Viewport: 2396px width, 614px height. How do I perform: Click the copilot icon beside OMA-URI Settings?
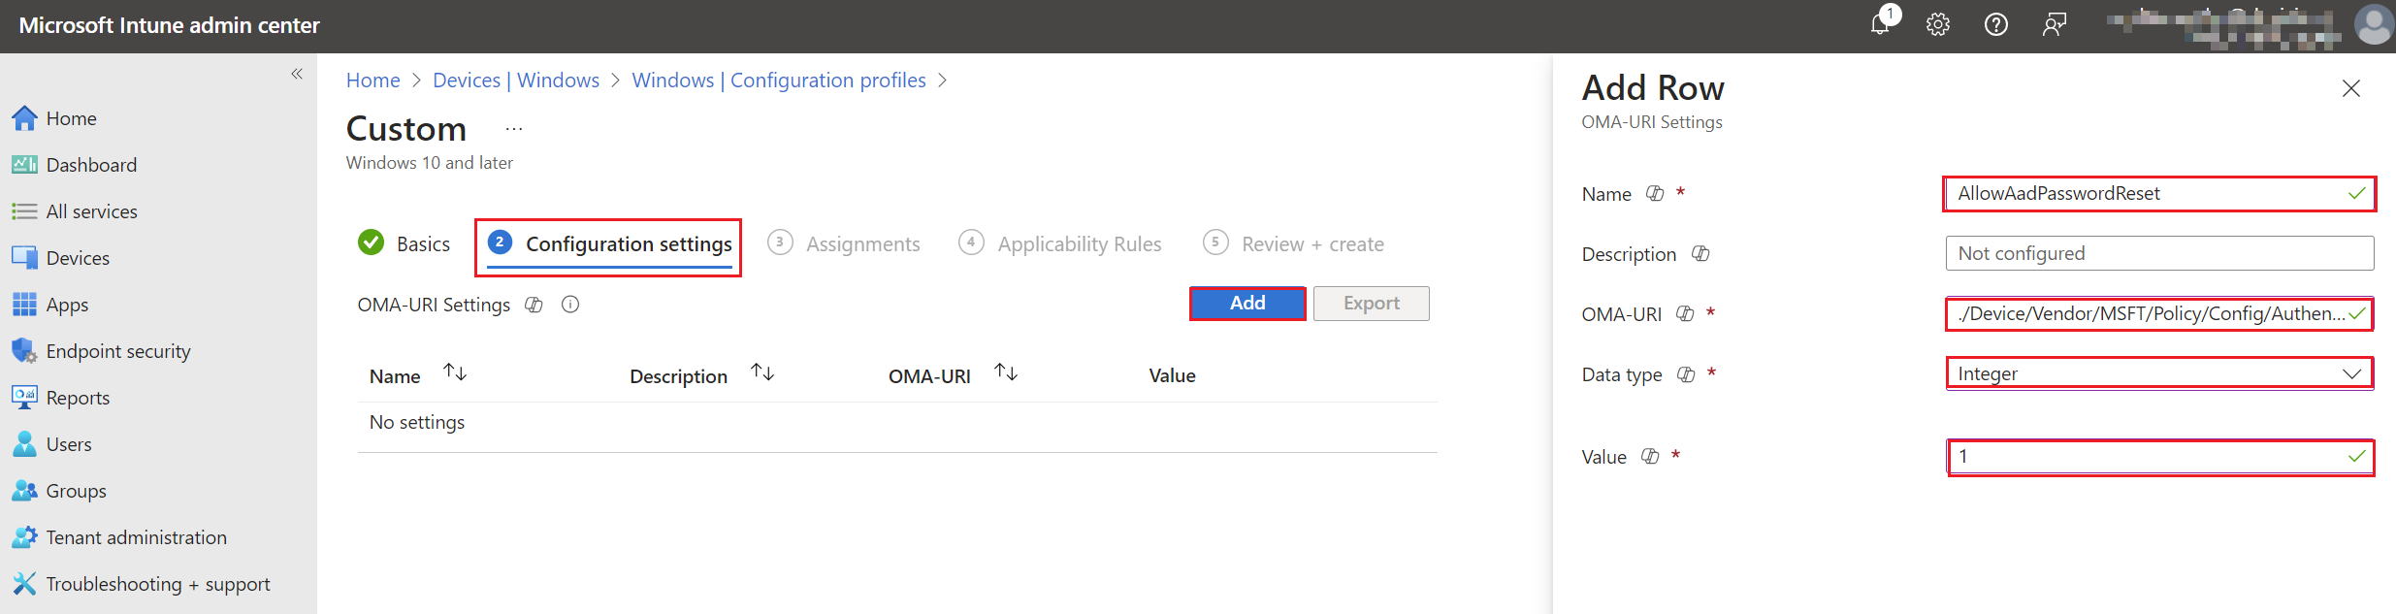coord(534,305)
